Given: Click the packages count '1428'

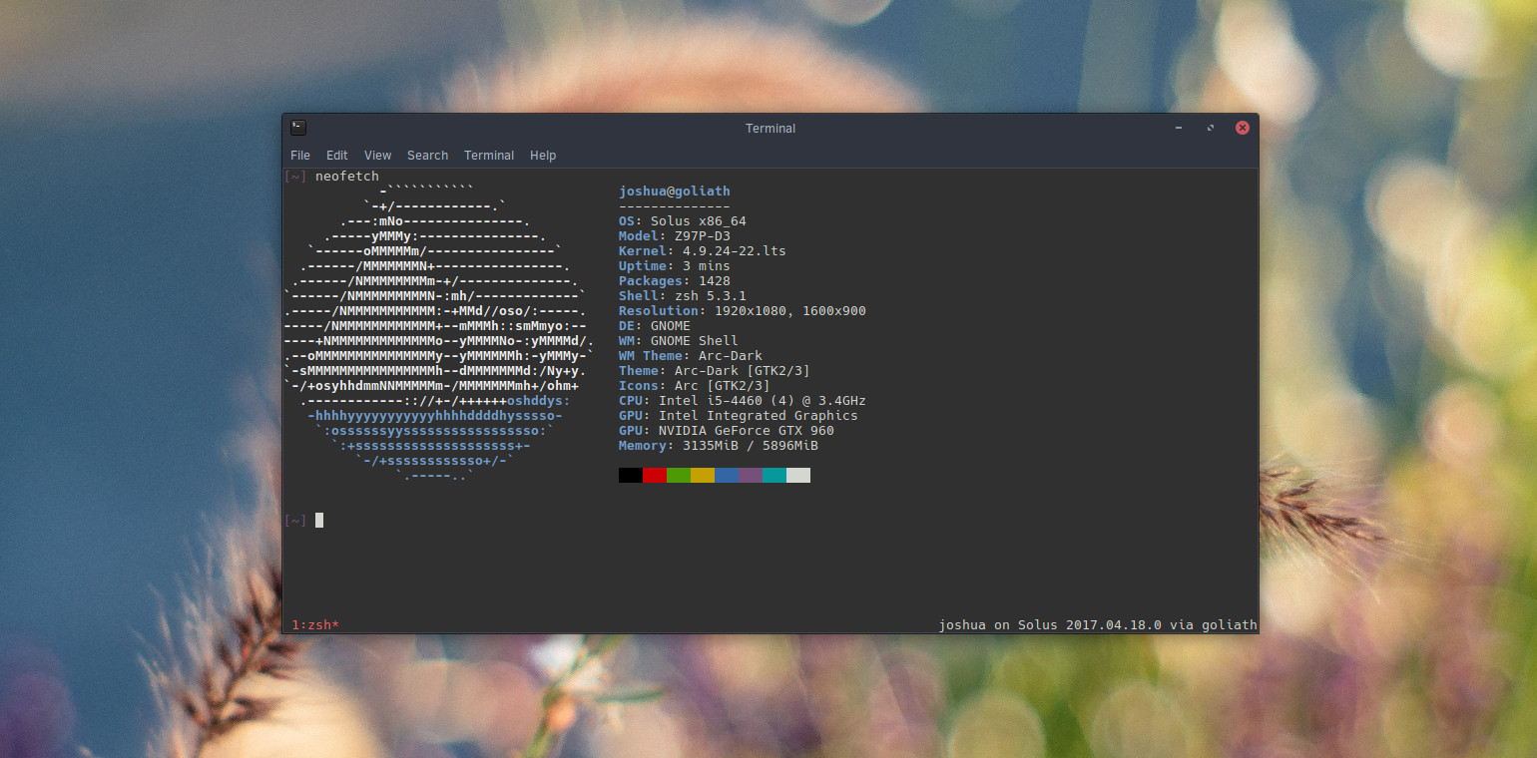Looking at the screenshot, I should point(715,281).
